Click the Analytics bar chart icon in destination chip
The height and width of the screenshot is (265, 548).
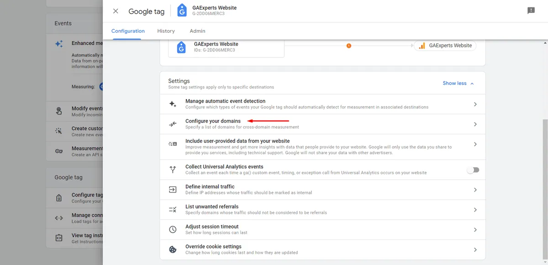[x=422, y=46]
